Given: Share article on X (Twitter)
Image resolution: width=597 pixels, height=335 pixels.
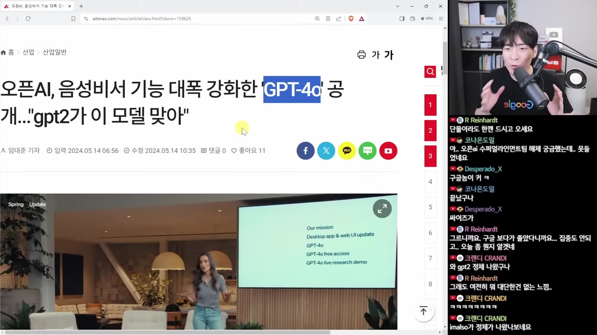Looking at the screenshot, I should [x=326, y=151].
